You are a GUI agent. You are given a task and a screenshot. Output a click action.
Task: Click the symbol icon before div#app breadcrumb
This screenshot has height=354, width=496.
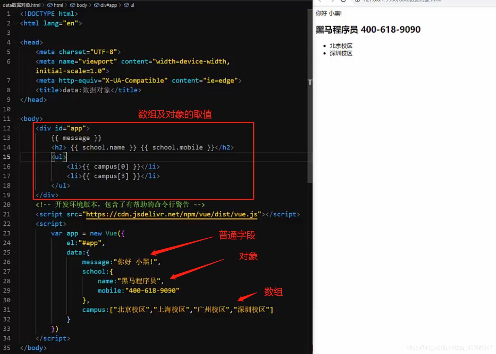[96, 5]
